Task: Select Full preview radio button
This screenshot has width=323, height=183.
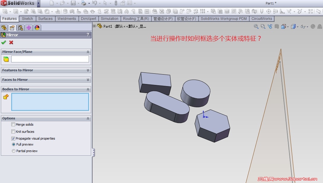Action: [14, 144]
